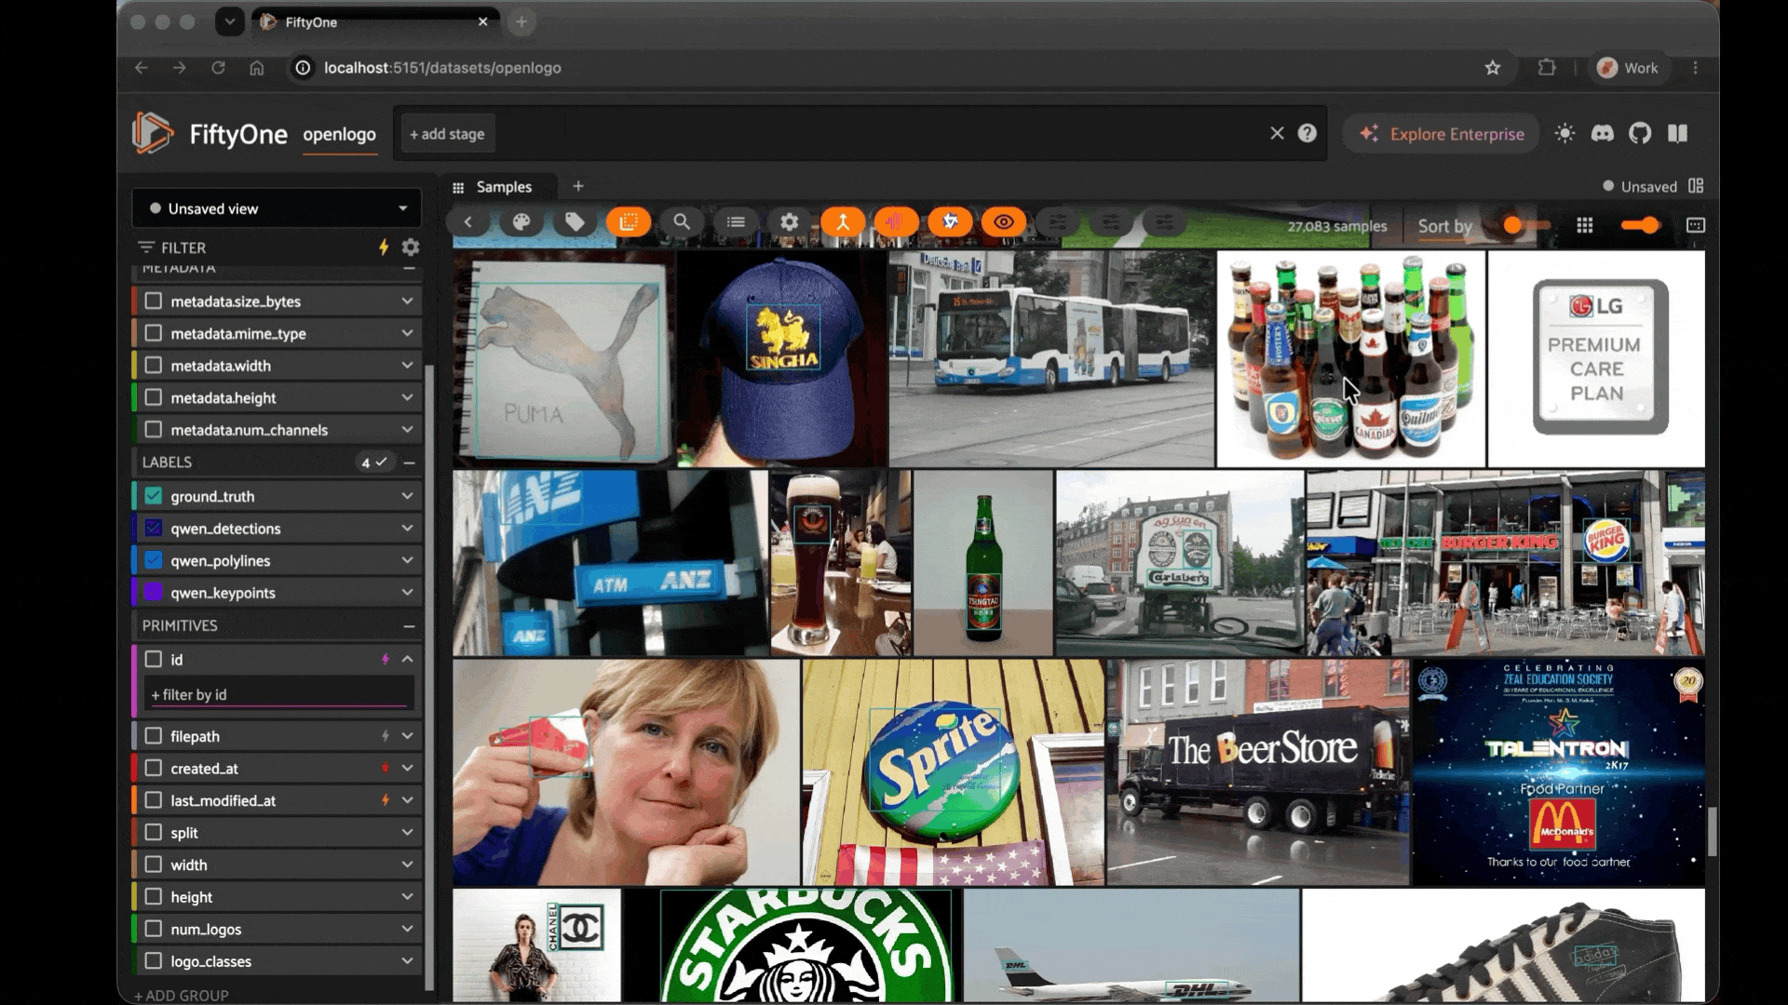Open a new browser tab

click(521, 21)
